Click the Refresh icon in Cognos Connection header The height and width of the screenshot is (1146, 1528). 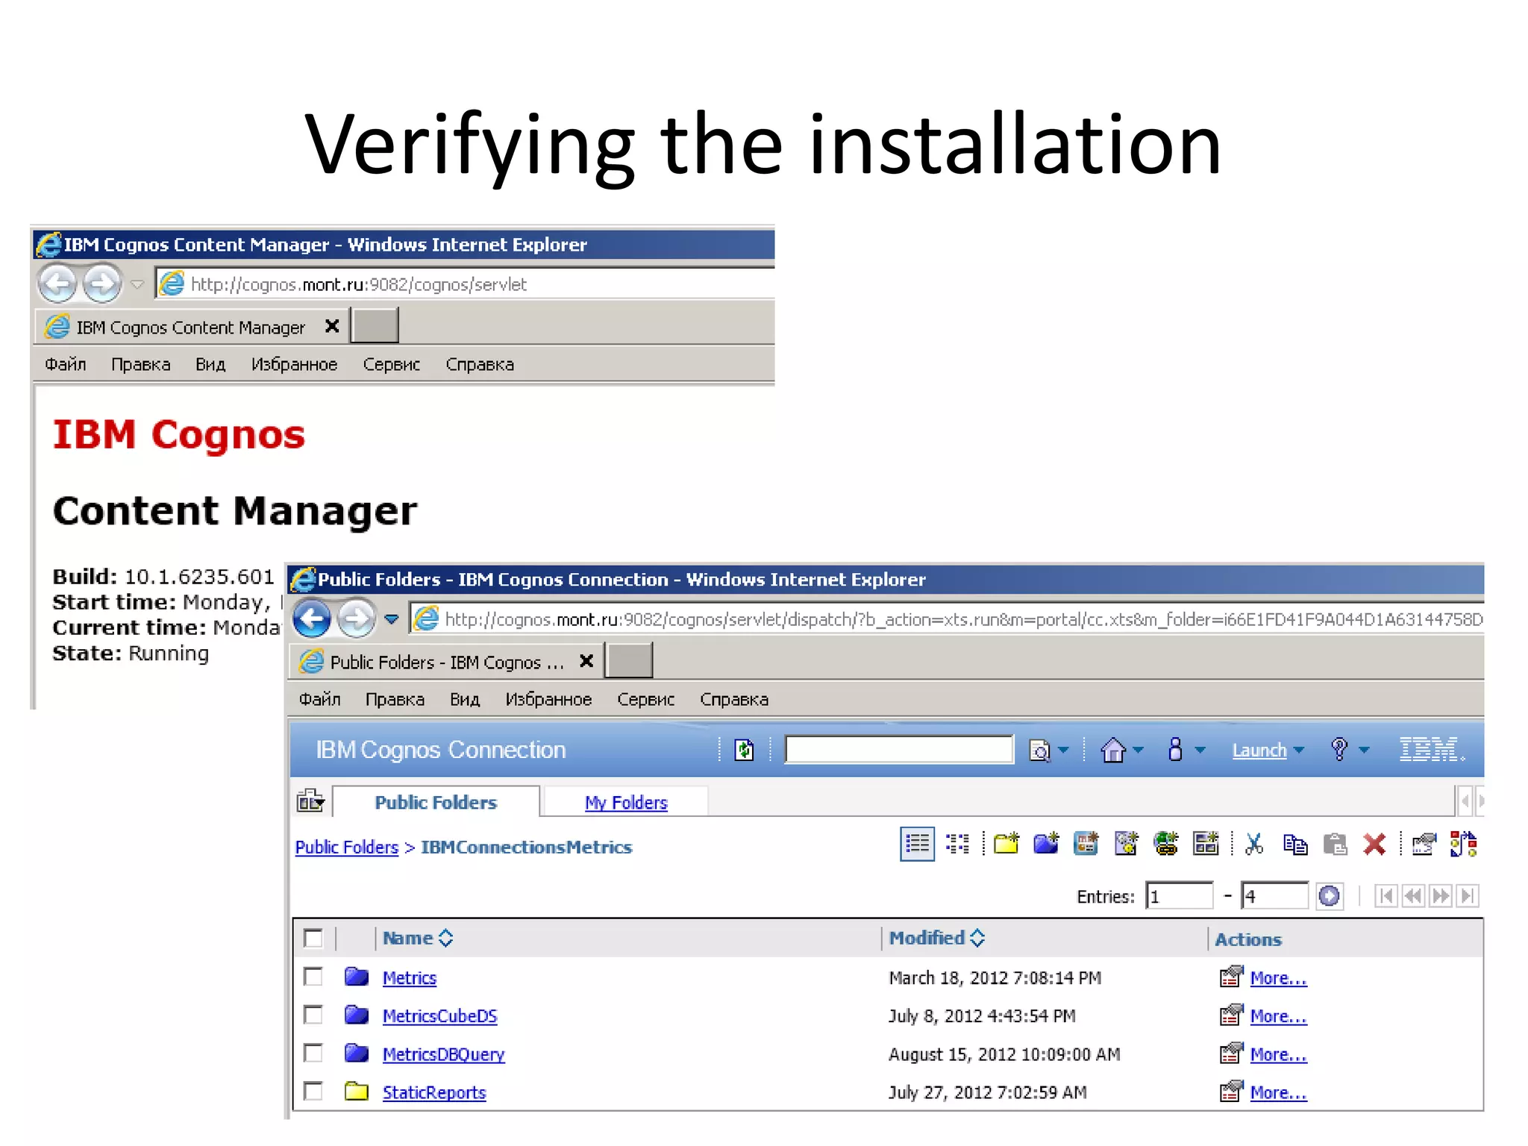pos(744,750)
